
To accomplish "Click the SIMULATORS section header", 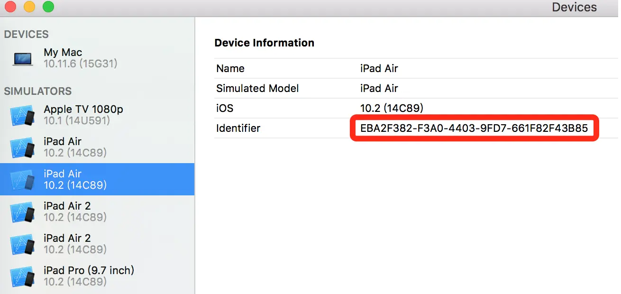I will coord(38,91).
